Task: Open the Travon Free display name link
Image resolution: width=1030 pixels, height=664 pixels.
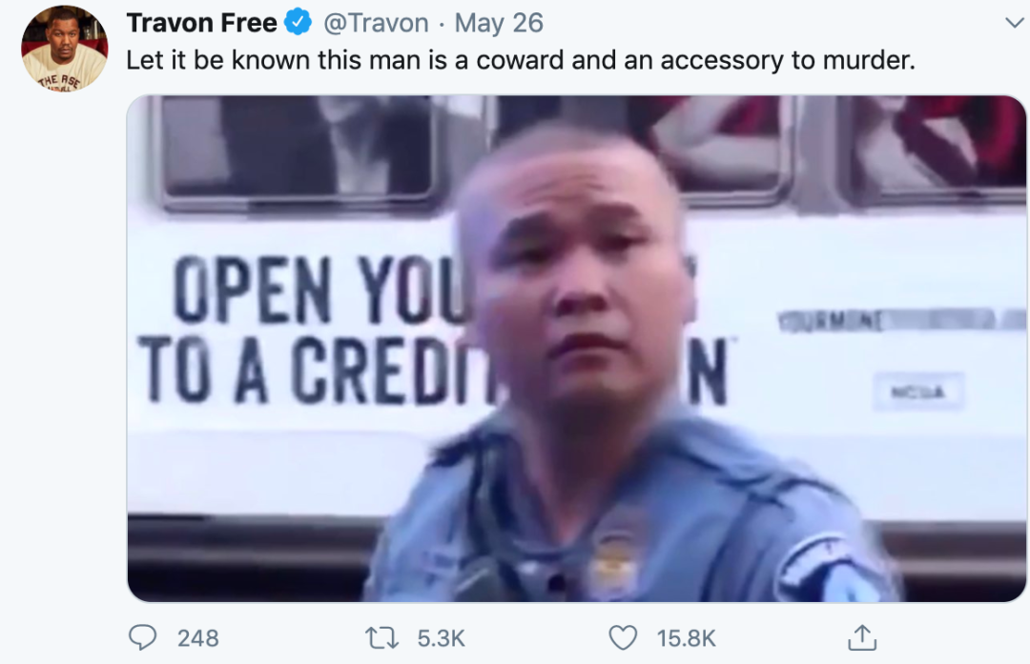Action: point(201,23)
